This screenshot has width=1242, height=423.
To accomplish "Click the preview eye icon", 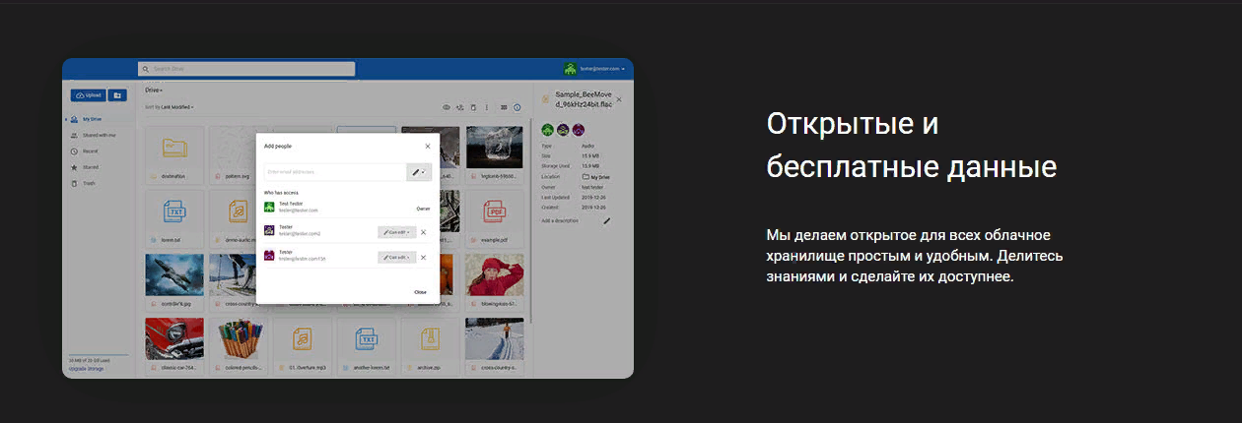I will pyautogui.click(x=447, y=106).
